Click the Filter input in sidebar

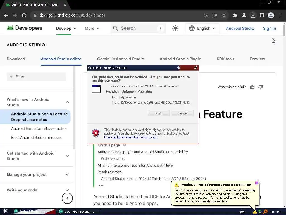coord(36,77)
